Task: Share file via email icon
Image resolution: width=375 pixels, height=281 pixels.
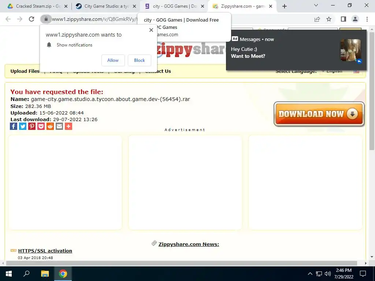Action: tap(59, 126)
